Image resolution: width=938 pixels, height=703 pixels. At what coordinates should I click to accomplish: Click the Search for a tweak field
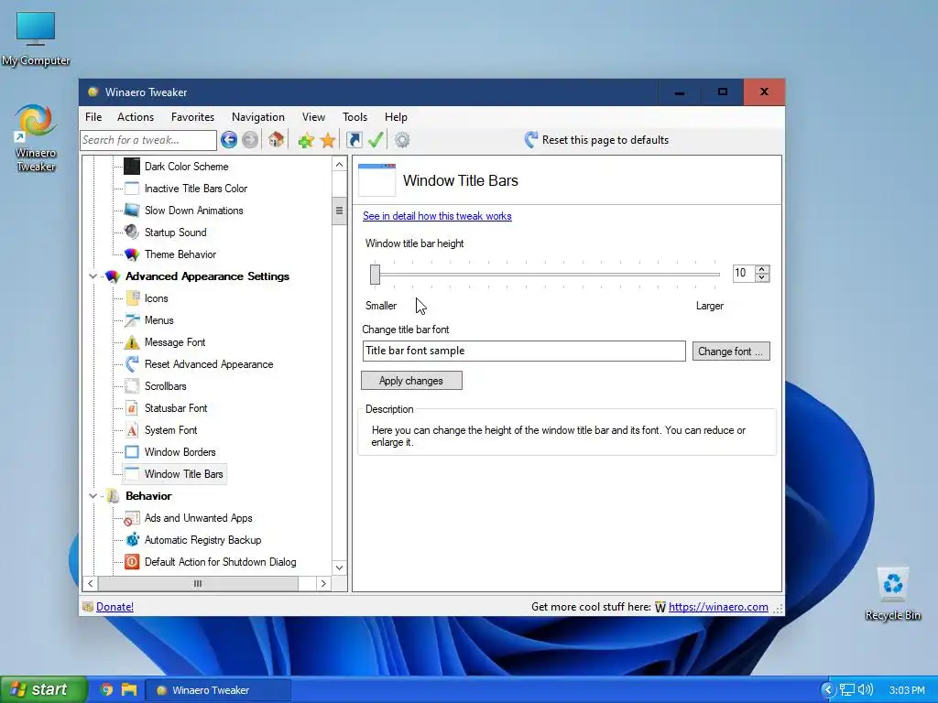coord(148,140)
